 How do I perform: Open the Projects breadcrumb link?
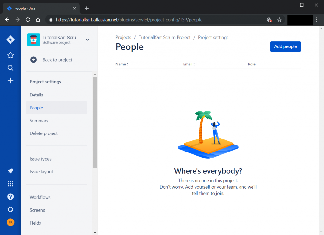click(x=123, y=37)
